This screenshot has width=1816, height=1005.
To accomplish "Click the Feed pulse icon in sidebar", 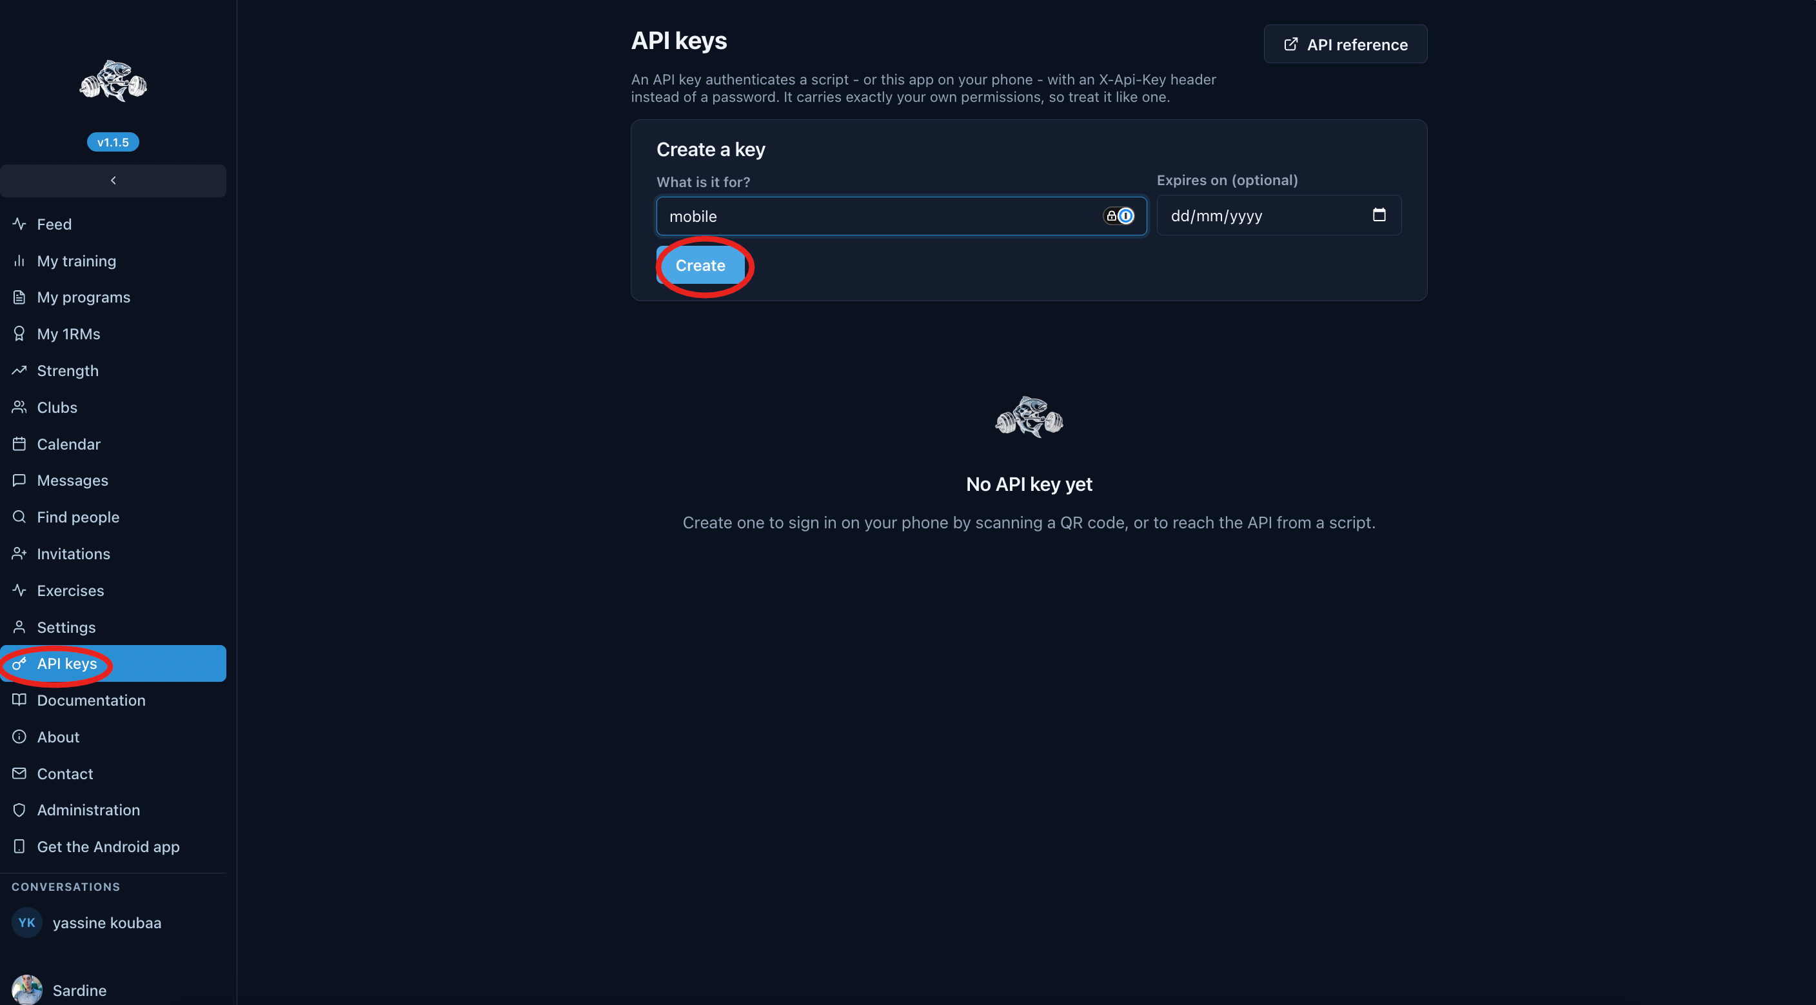I will [x=19, y=224].
